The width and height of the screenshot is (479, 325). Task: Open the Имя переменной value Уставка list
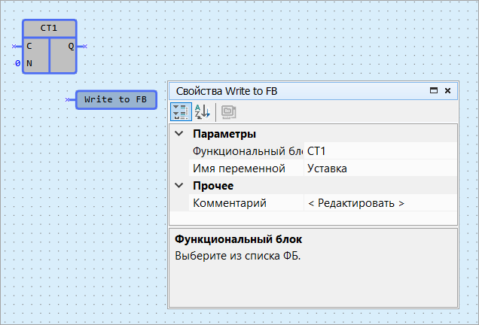click(380, 169)
